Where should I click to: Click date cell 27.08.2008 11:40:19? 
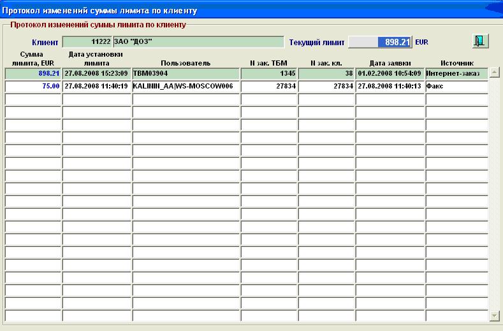pos(96,86)
